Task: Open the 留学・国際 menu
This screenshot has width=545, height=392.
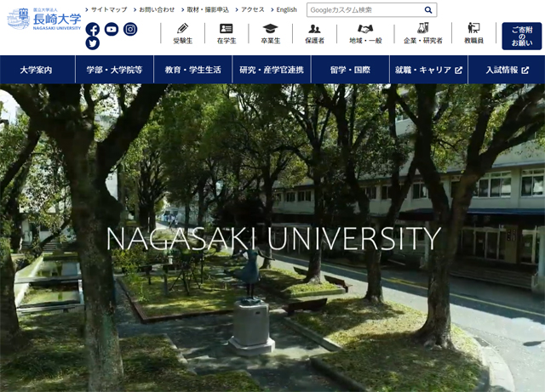Action: (x=350, y=70)
